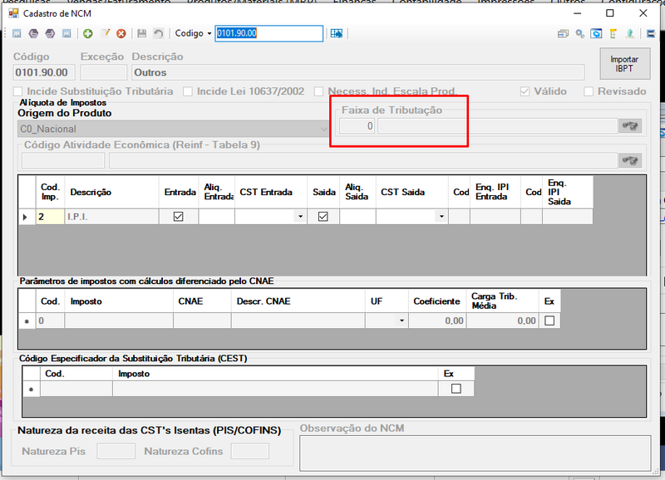Expand the Origem do Produto C0_Nacional dropdown
Screen dimensions: 665x480
324,129
